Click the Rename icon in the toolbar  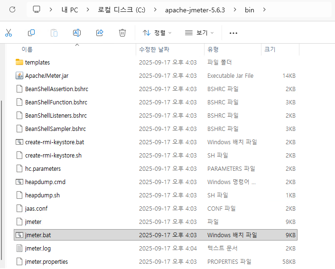(x=77, y=33)
